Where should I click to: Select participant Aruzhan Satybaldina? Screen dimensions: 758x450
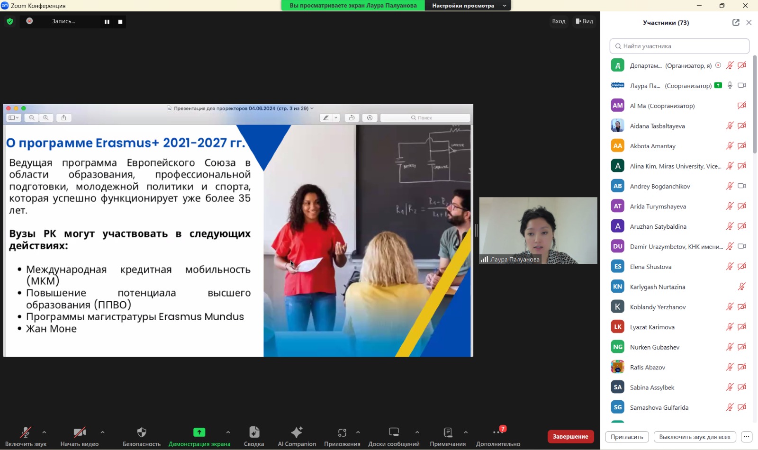[678, 226]
